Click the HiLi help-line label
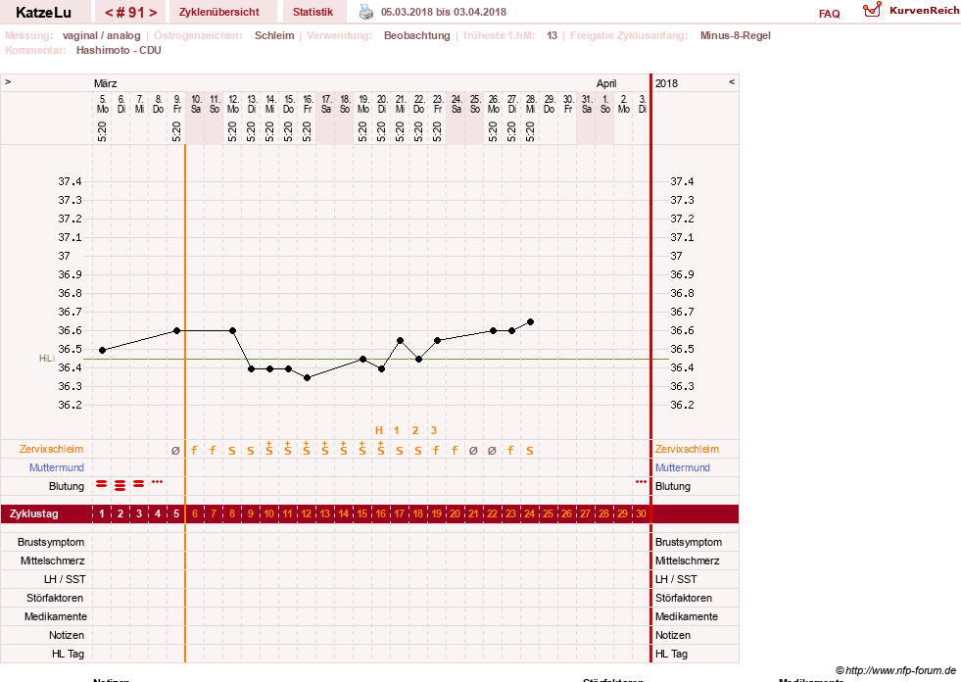Viewport: 961px width, 682px height. (x=47, y=359)
